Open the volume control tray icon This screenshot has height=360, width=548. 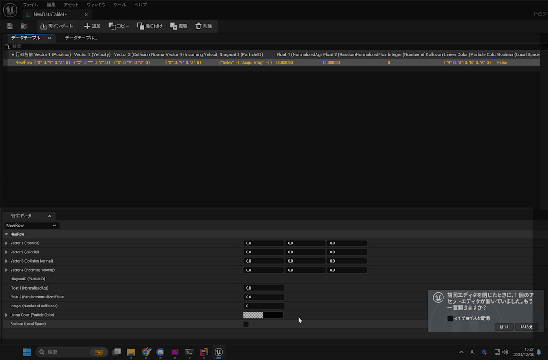pos(505,352)
